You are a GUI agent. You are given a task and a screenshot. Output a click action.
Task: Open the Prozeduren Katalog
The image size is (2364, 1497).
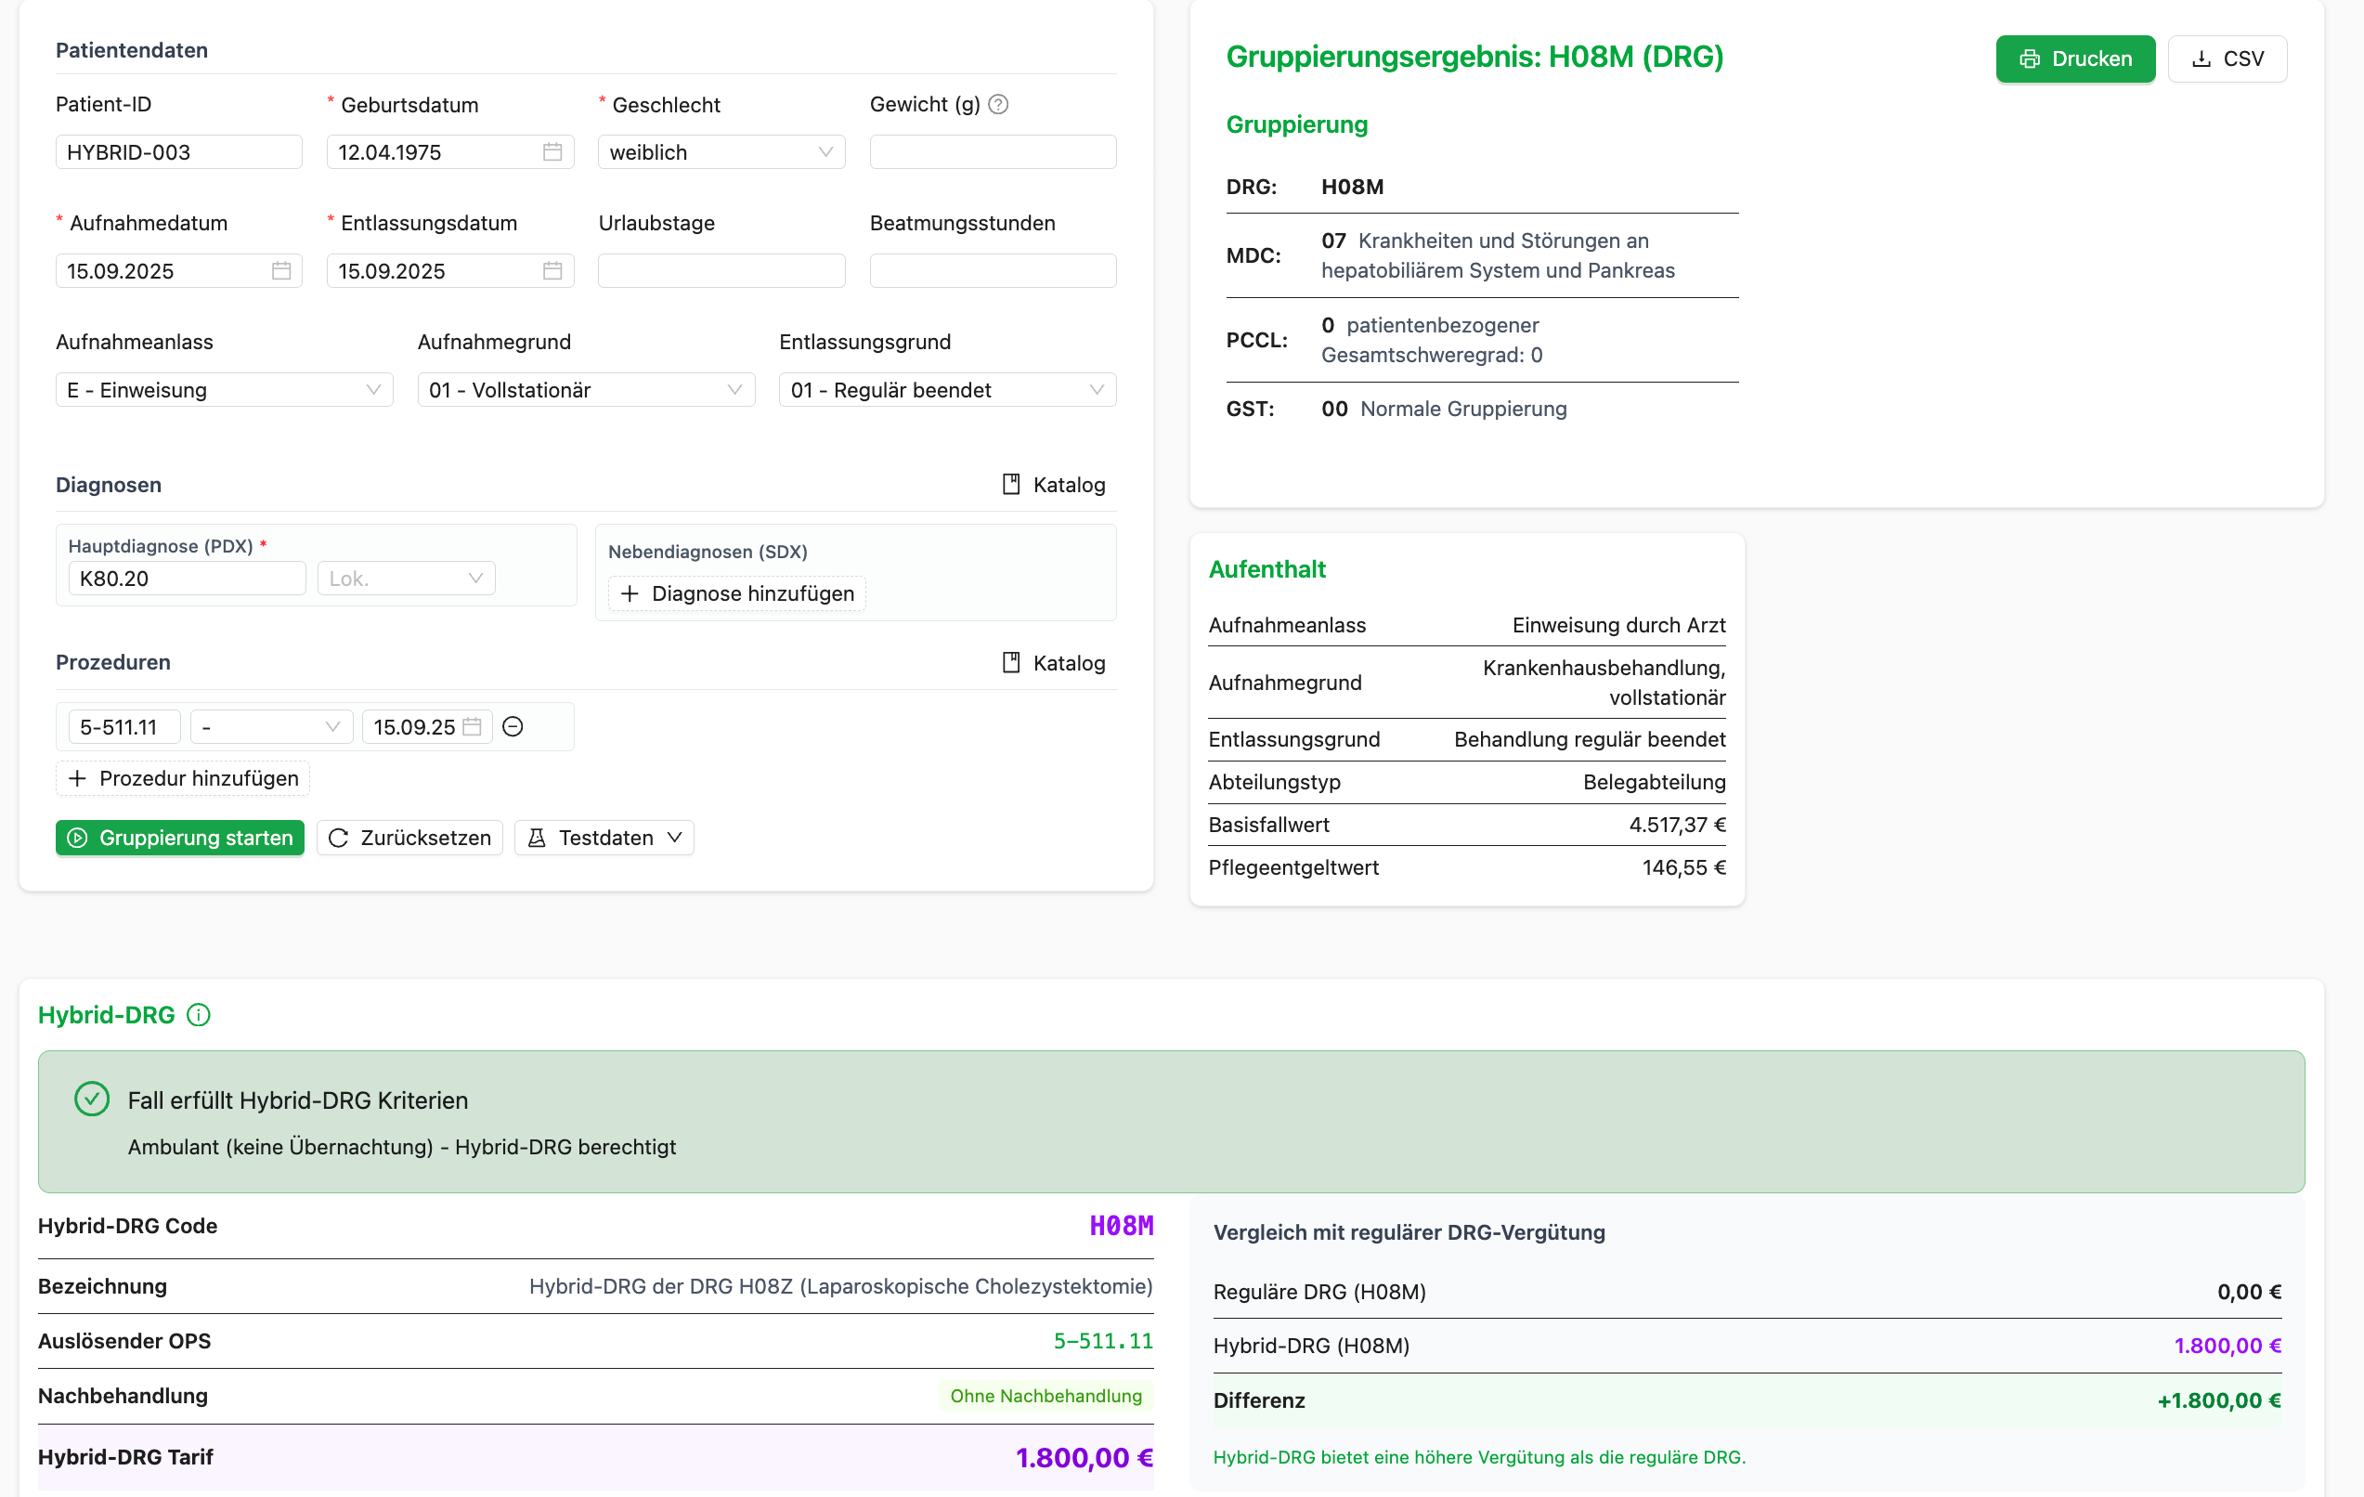1053,663
